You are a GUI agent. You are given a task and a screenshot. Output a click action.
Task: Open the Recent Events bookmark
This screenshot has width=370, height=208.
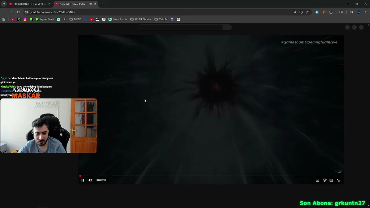pos(118,19)
